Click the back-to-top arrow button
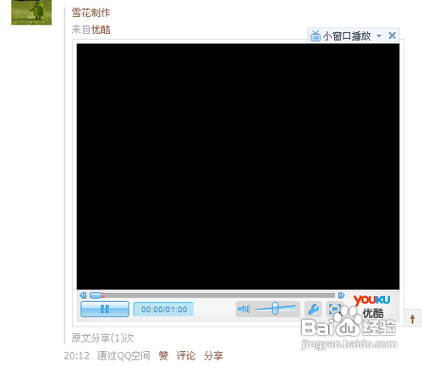 412,318
